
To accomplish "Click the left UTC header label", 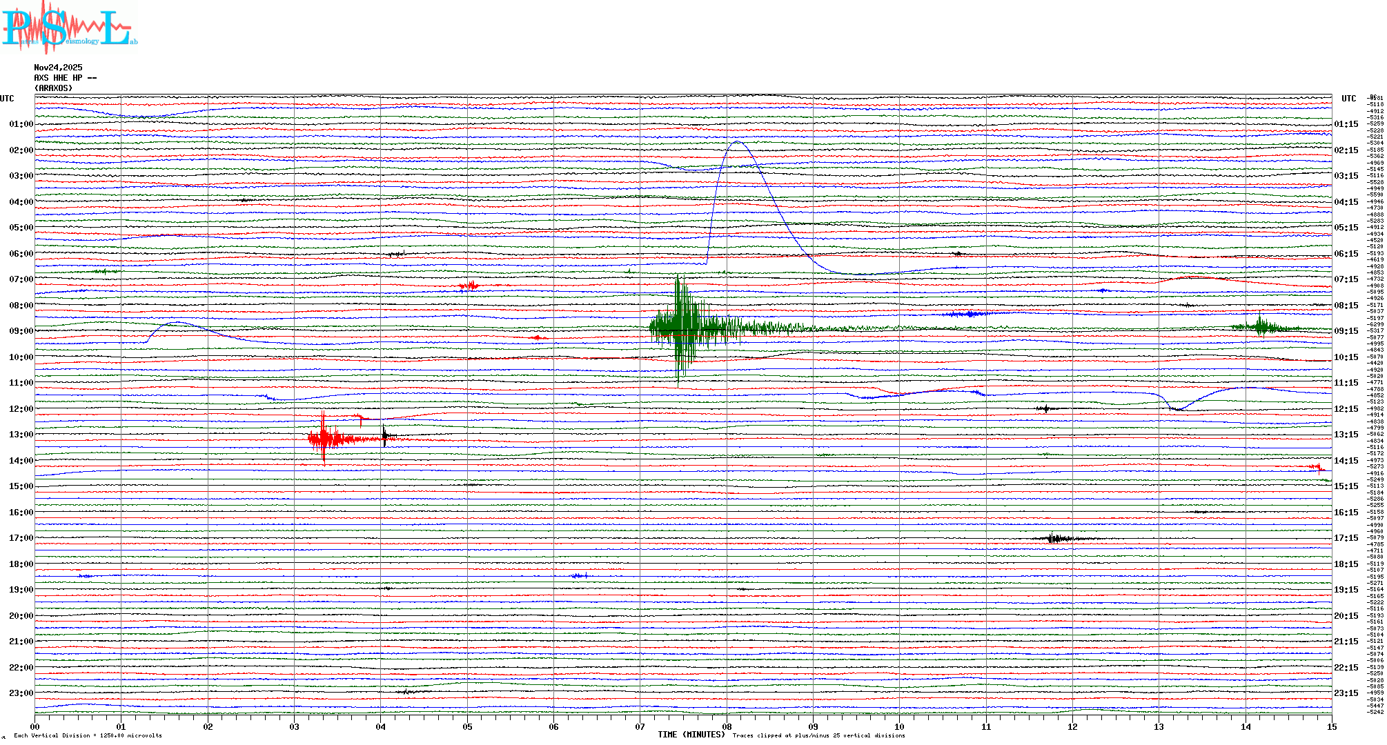I will coord(7,99).
